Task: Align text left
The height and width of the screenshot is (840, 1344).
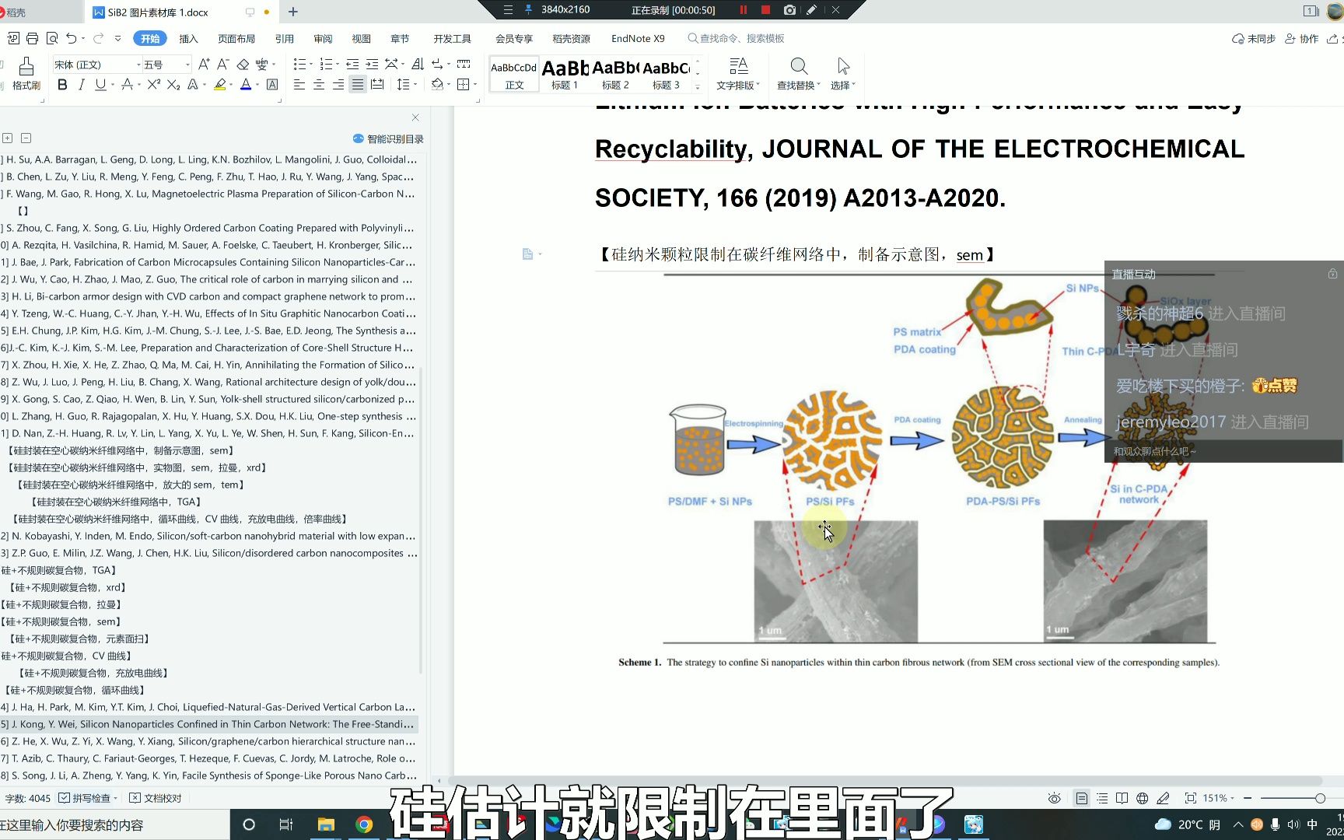Action: (x=299, y=85)
